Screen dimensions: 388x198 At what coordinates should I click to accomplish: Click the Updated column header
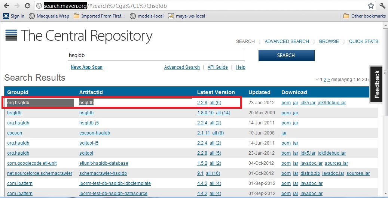259,92
